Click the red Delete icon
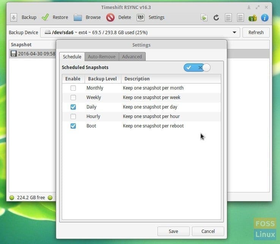The width and height of the screenshot is (280, 244). click(x=110, y=17)
